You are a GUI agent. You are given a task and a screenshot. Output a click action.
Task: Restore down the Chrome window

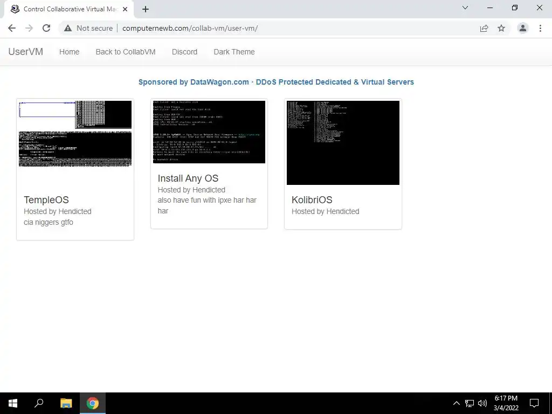[515, 8]
